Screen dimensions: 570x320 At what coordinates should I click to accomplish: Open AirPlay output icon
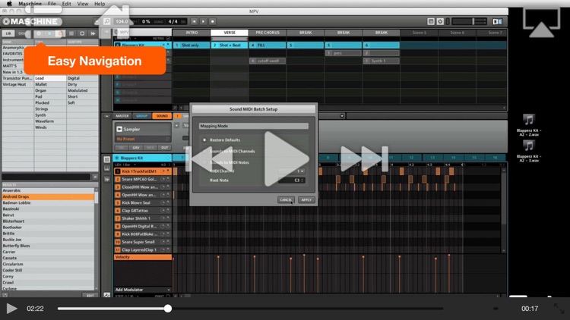click(x=541, y=23)
